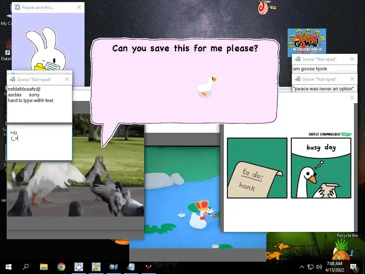Click the text area with 'hard to type withh feet'
Image resolution: width=365 pixels, height=274 pixels.
[40, 103]
